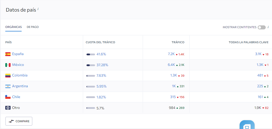This screenshot has height=129, width=272.
Task: Open the Chile country link
Action: [16, 97]
